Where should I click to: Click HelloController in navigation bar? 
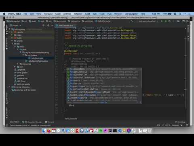pos(103,21)
